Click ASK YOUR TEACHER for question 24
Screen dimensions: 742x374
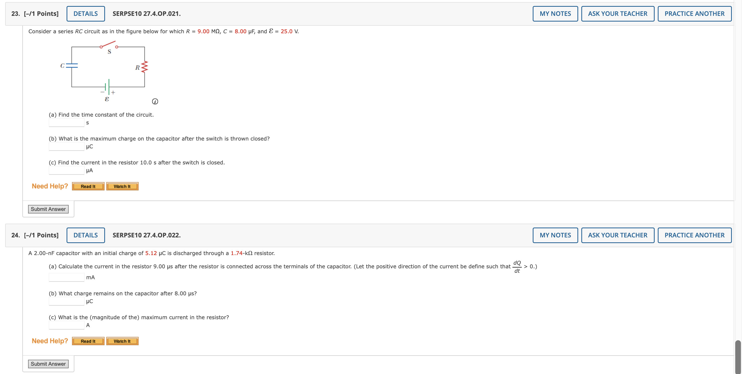point(617,235)
